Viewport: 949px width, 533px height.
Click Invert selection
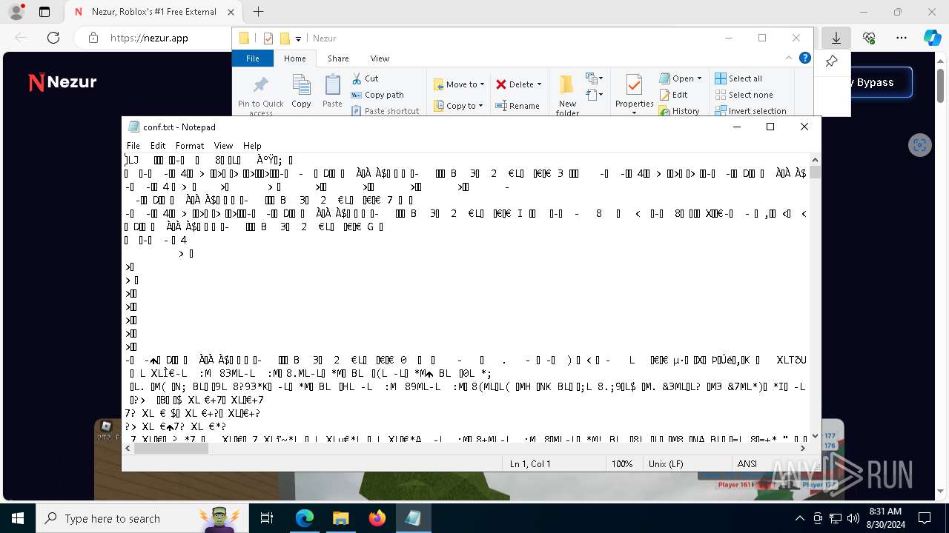[750, 111]
